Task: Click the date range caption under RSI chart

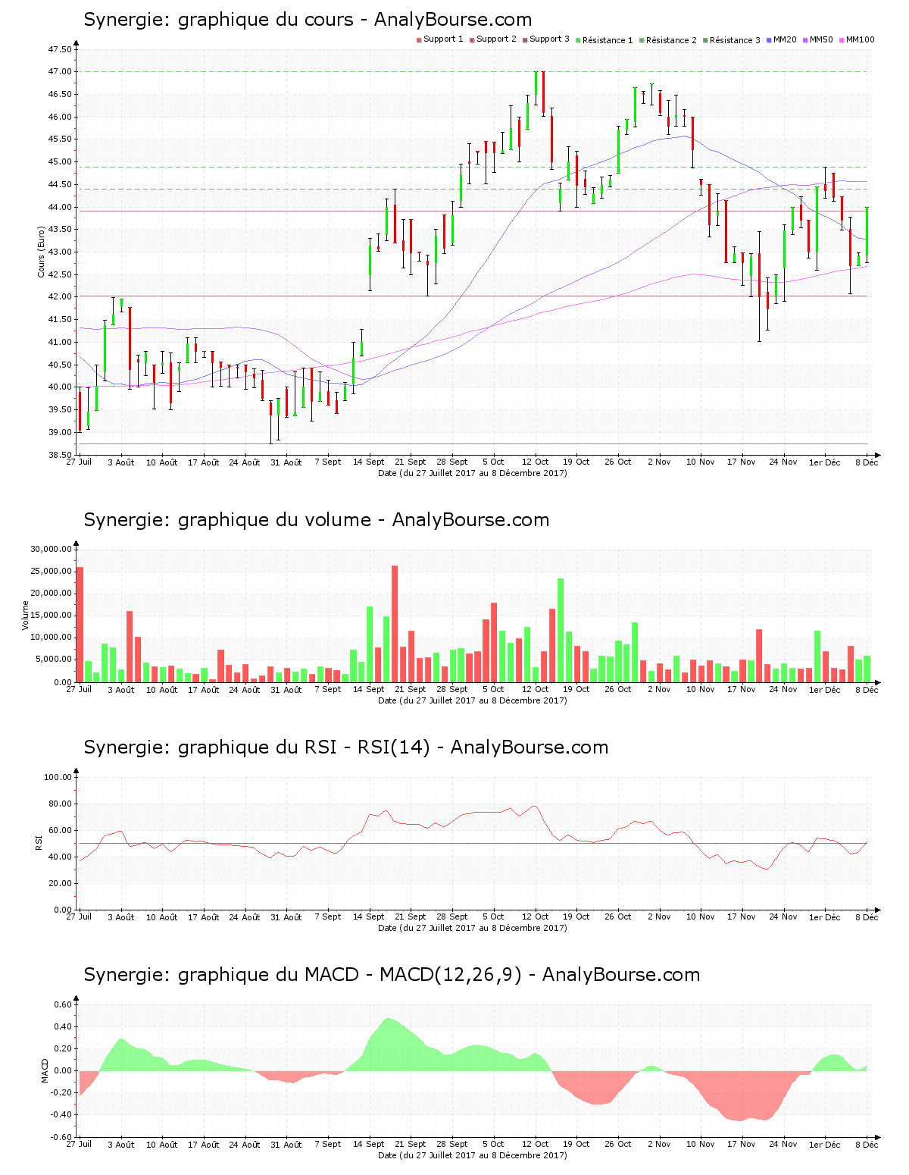Action: [x=473, y=928]
